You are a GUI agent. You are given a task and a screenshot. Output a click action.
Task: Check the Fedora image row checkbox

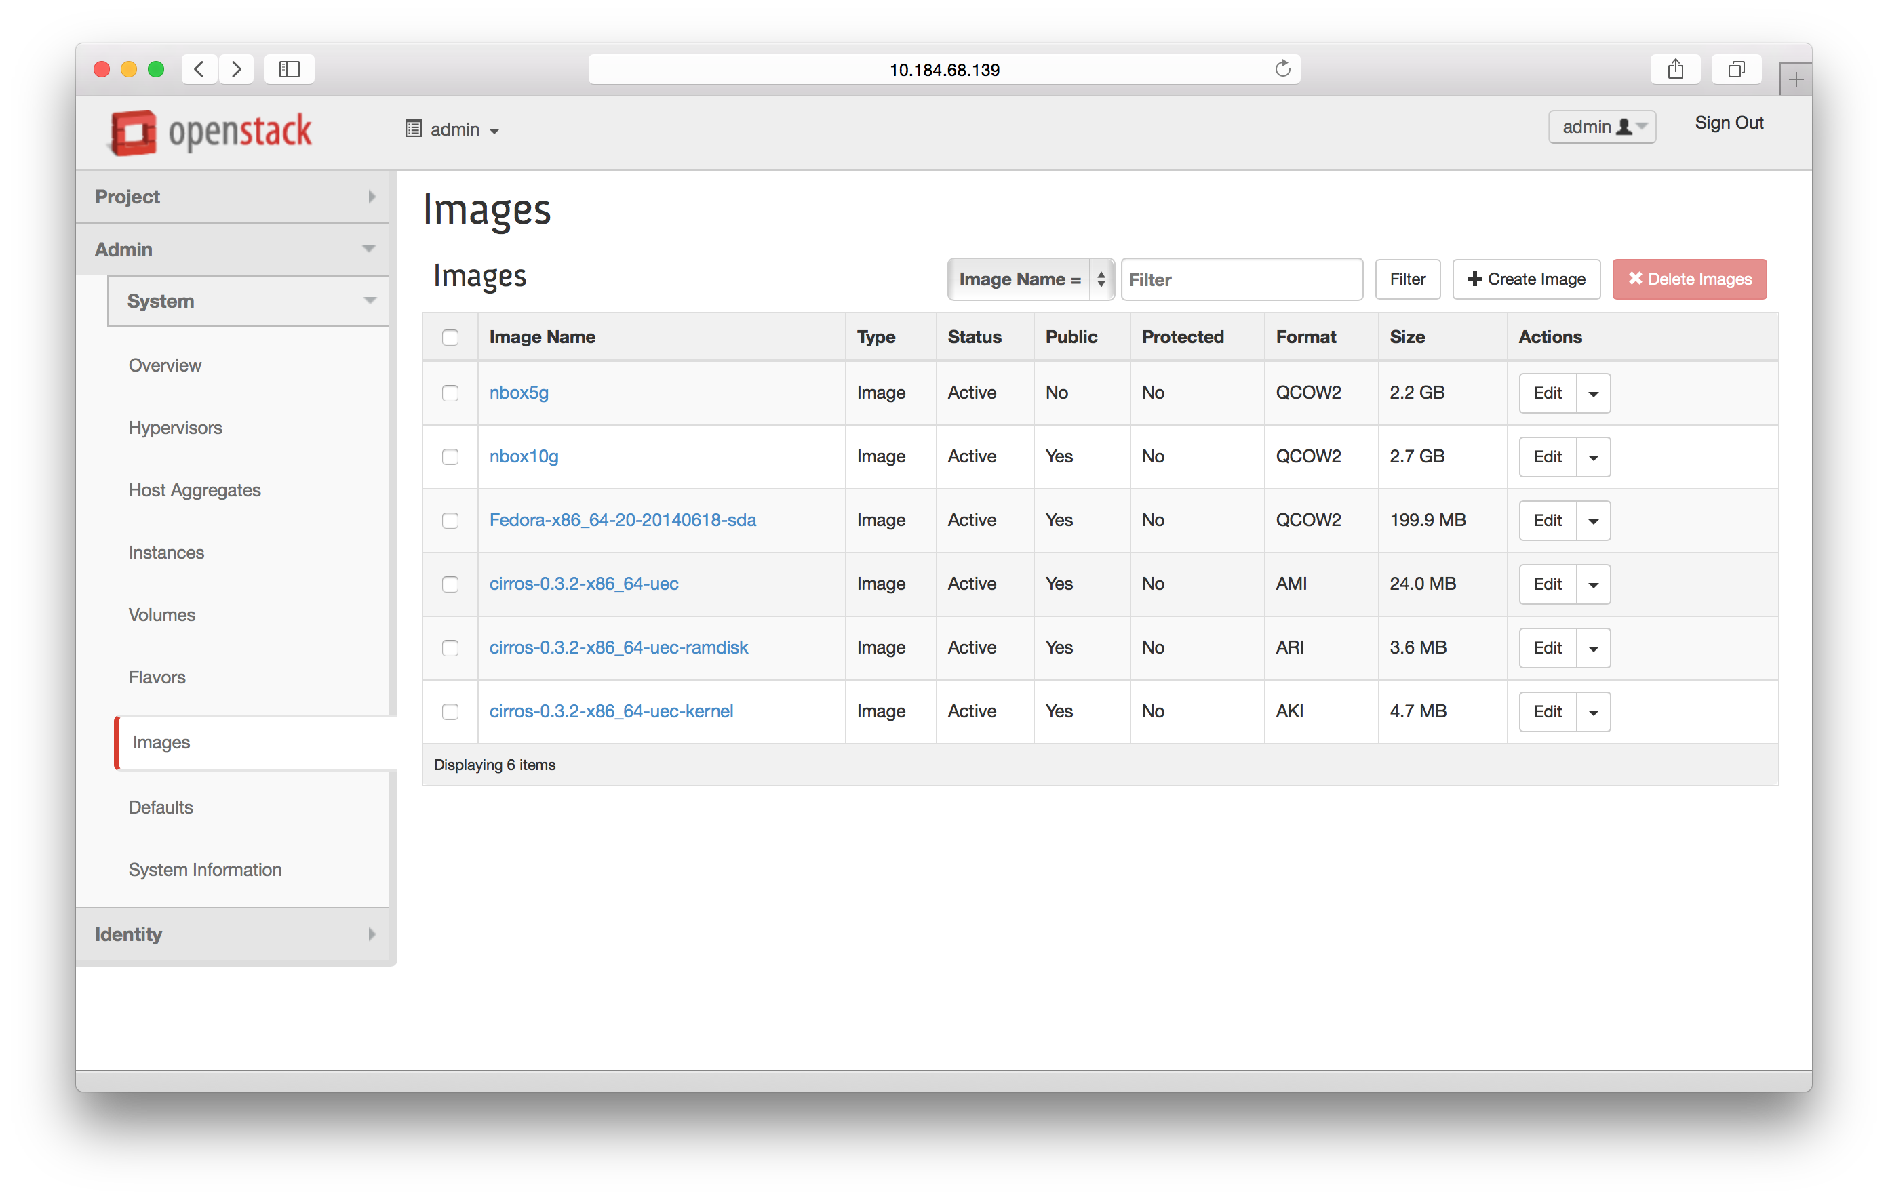pos(450,521)
